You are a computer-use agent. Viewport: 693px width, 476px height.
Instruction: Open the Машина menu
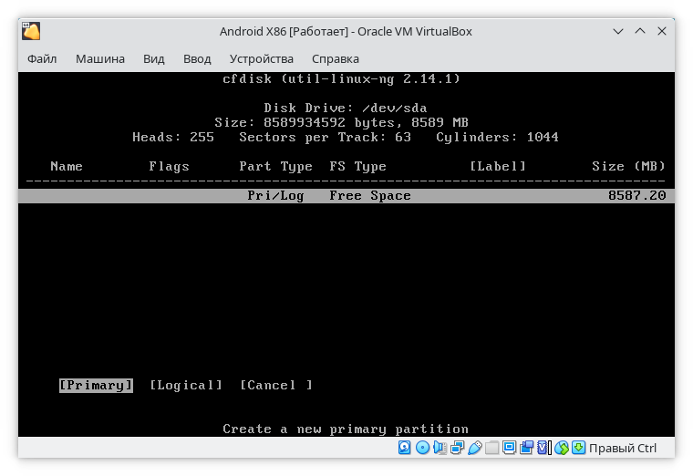pos(100,59)
